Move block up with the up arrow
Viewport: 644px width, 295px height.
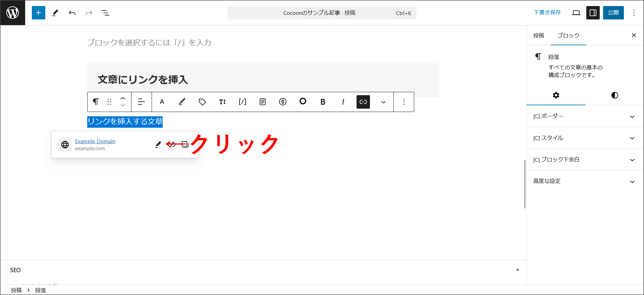(x=123, y=98)
